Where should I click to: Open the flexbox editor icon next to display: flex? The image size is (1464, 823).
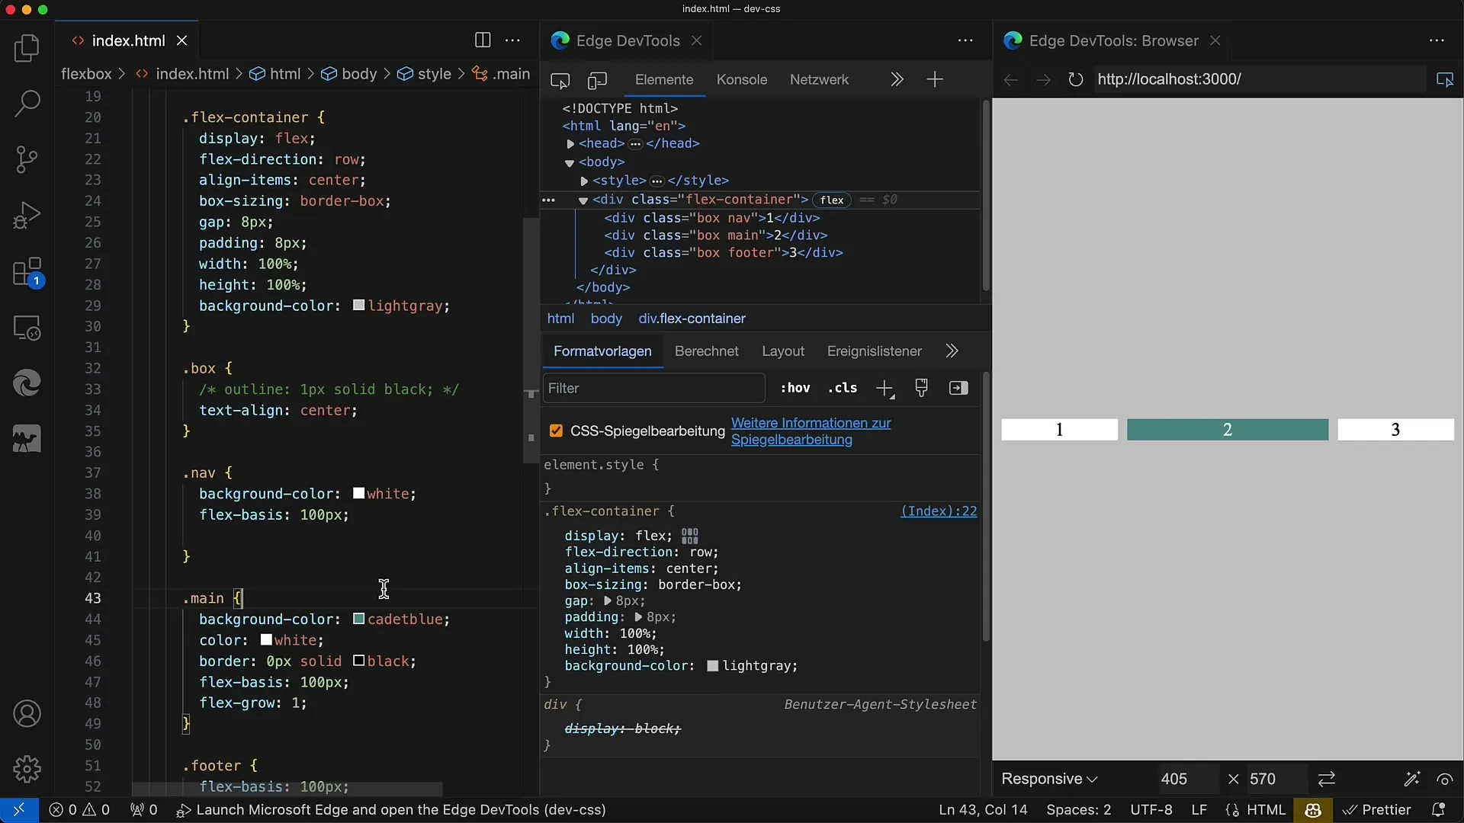click(690, 536)
